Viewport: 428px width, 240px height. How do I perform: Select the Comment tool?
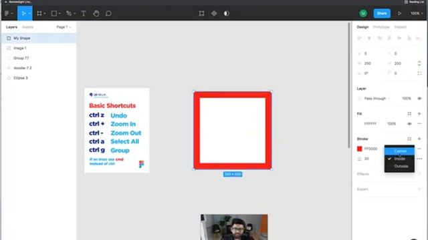(108, 13)
